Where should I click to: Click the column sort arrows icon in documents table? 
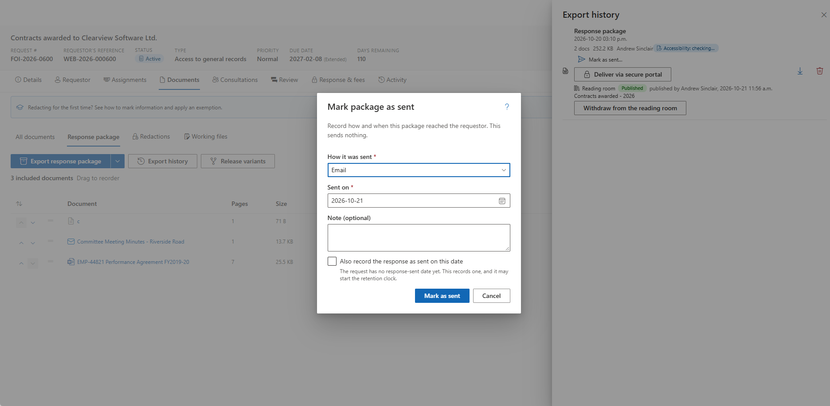point(19,204)
